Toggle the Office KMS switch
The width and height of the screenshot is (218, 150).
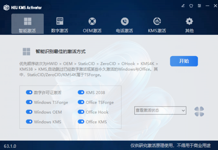tap(81, 122)
